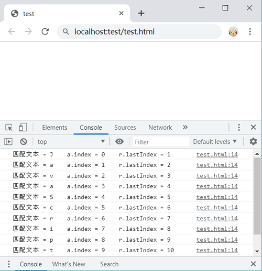Close the DevTools panel
262x271 pixels.
[x=253, y=127]
